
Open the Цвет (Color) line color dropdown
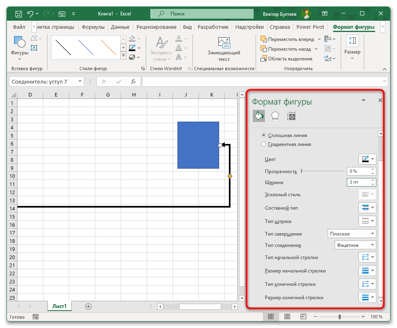click(367, 159)
